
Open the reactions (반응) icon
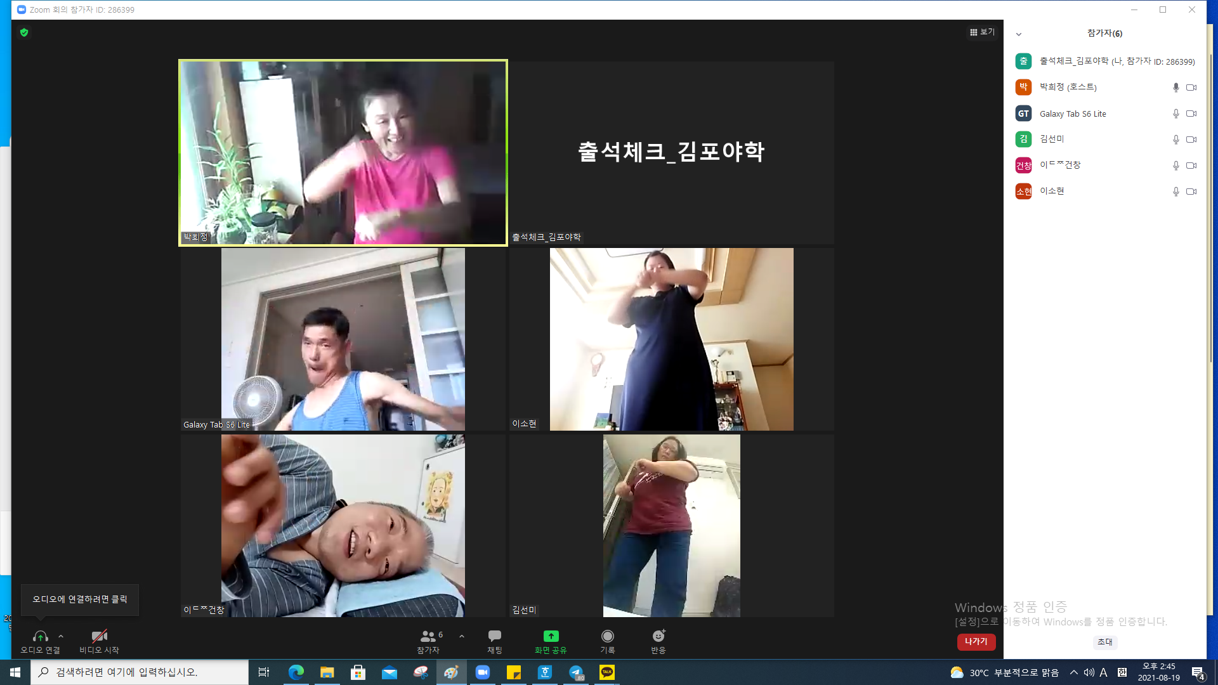pos(658,636)
